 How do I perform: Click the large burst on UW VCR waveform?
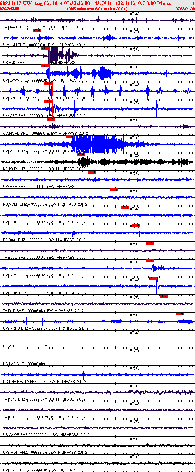pyautogui.click(x=99, y=144)
